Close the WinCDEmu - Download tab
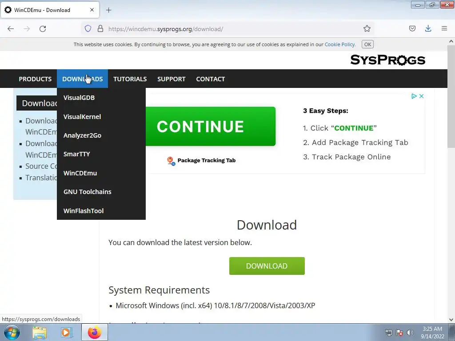This screenshot has width=455, height=341. pos(92,10)
